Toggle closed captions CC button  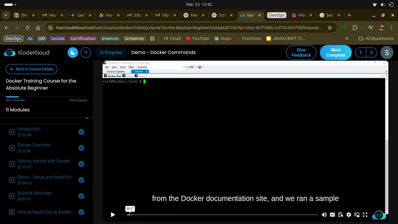pos(332,215)
